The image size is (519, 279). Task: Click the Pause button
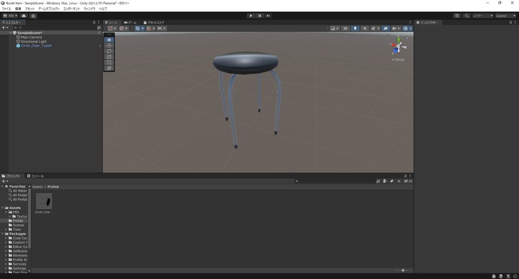coord(259,16)
